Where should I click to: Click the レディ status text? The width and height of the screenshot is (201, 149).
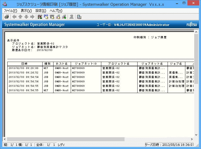61,145
